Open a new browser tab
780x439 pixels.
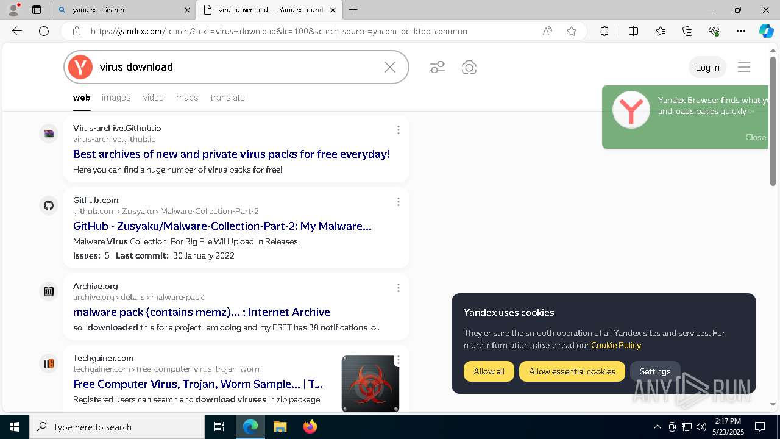[x=353, y=10]
